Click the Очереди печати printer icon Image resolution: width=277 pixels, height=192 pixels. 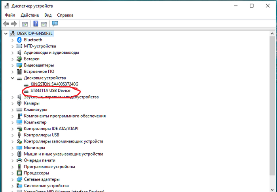point(19,160)
